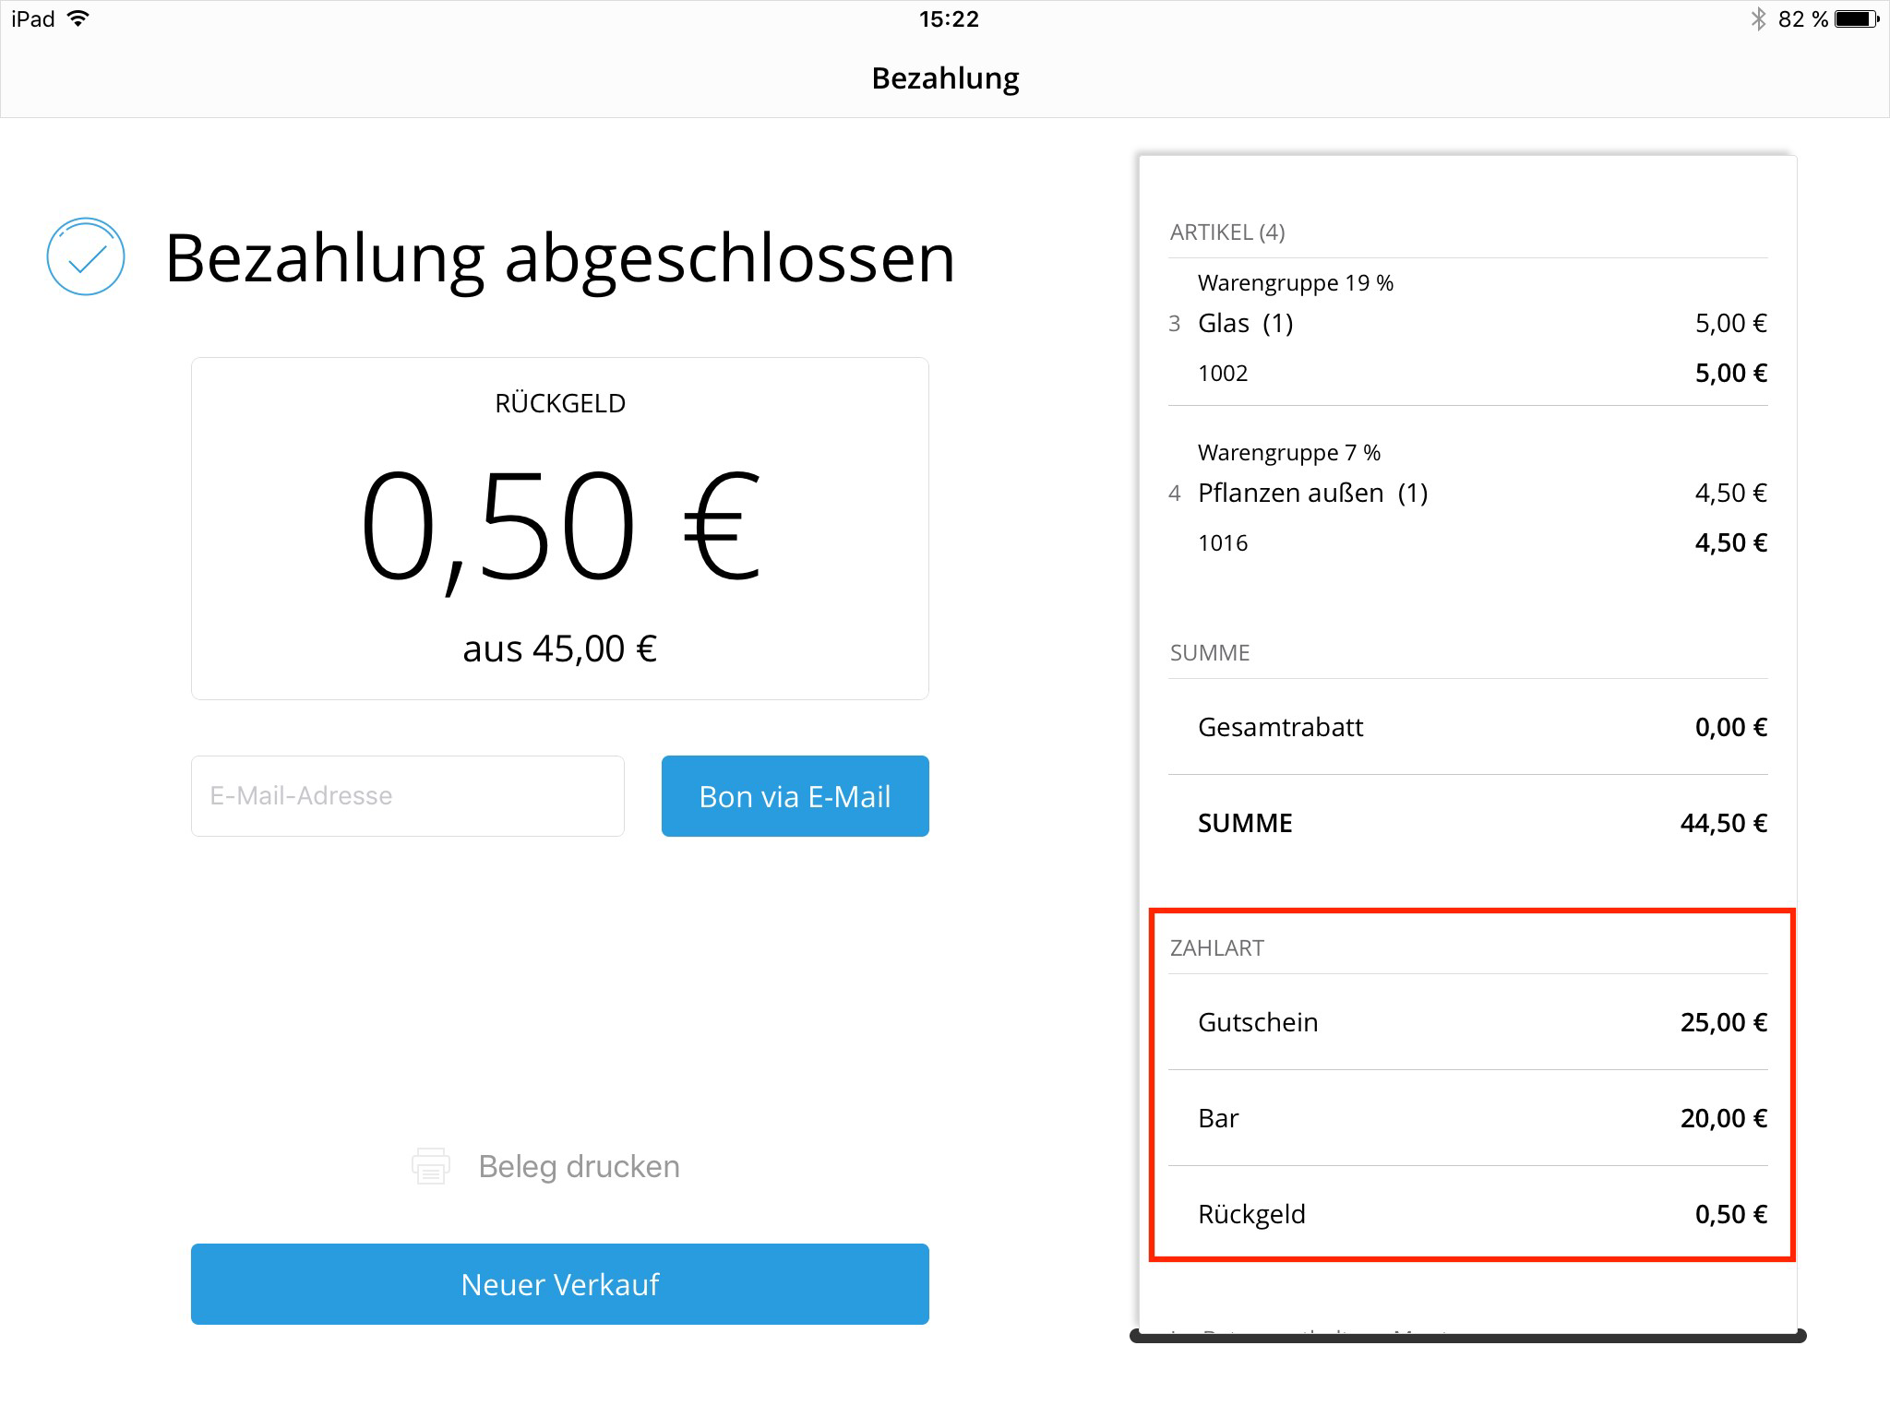This screenshot has height=1417, width=1890.
Task: Click the ARTIKEL (4) section header
Action: [1227, 232]
